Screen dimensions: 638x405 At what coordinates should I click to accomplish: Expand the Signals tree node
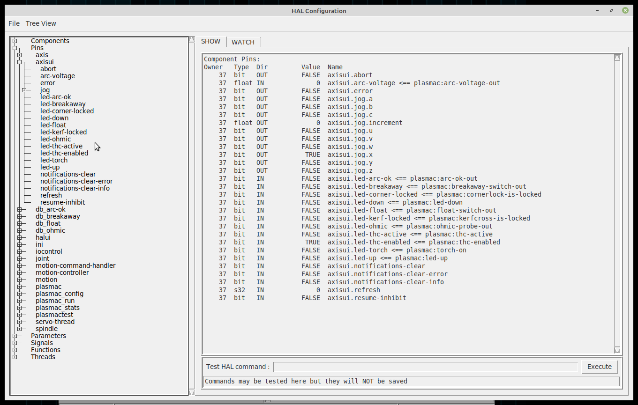pos(15,343)
